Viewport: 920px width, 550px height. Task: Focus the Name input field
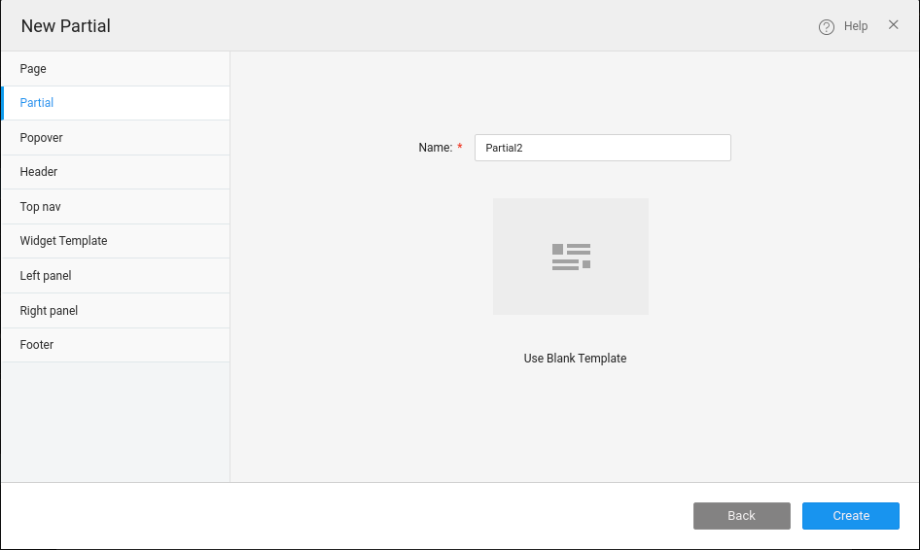602,148
